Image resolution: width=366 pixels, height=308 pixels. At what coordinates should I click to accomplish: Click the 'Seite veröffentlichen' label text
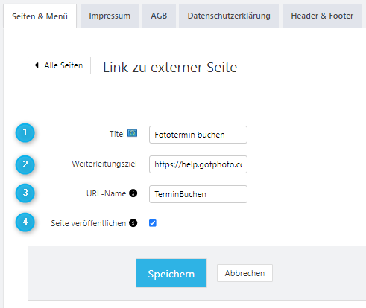tap(89, 223)
